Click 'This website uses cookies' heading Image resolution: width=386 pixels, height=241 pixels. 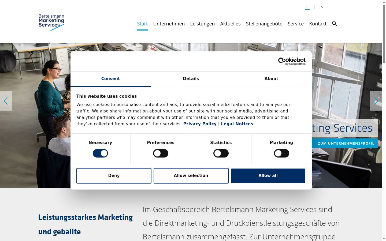click(106, 96)
